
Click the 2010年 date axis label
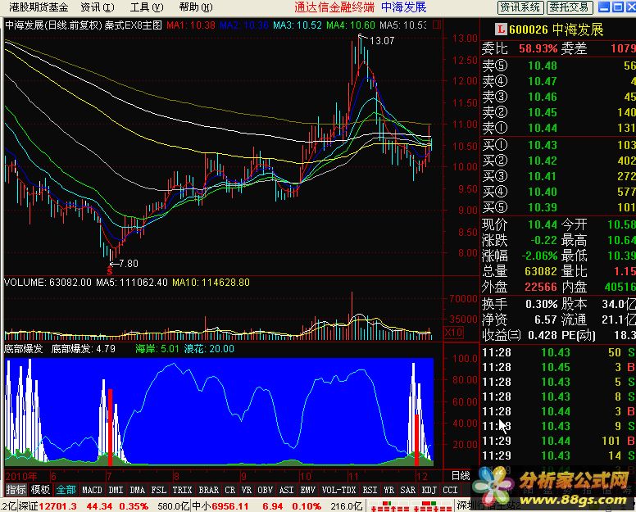tap(21, 476)
